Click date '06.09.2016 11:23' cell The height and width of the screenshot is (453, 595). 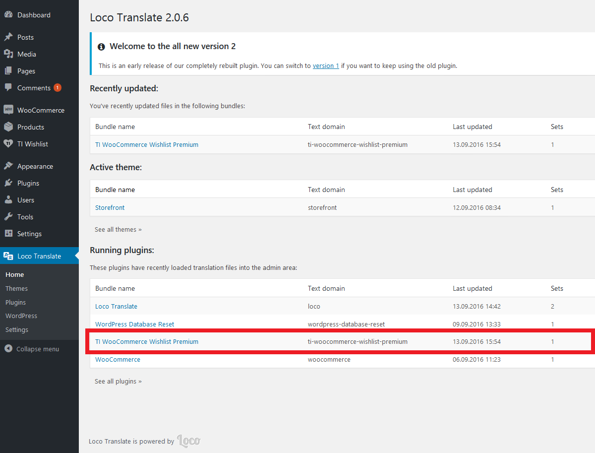click(476, 359)
